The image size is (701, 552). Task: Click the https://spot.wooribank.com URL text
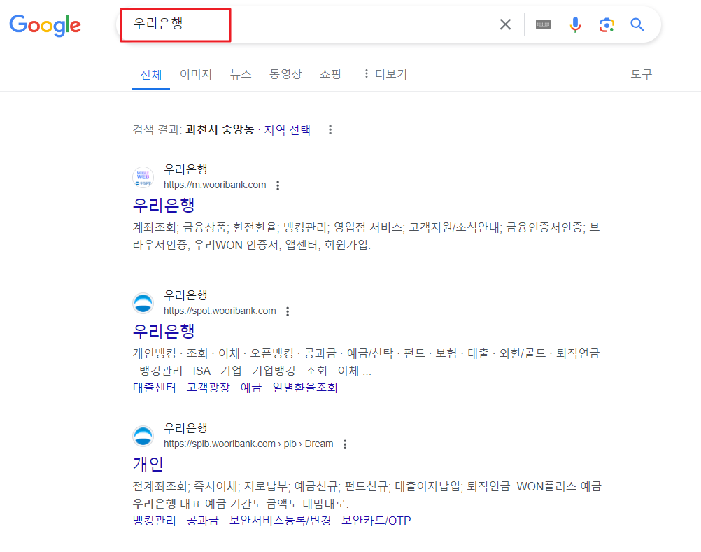220,311
